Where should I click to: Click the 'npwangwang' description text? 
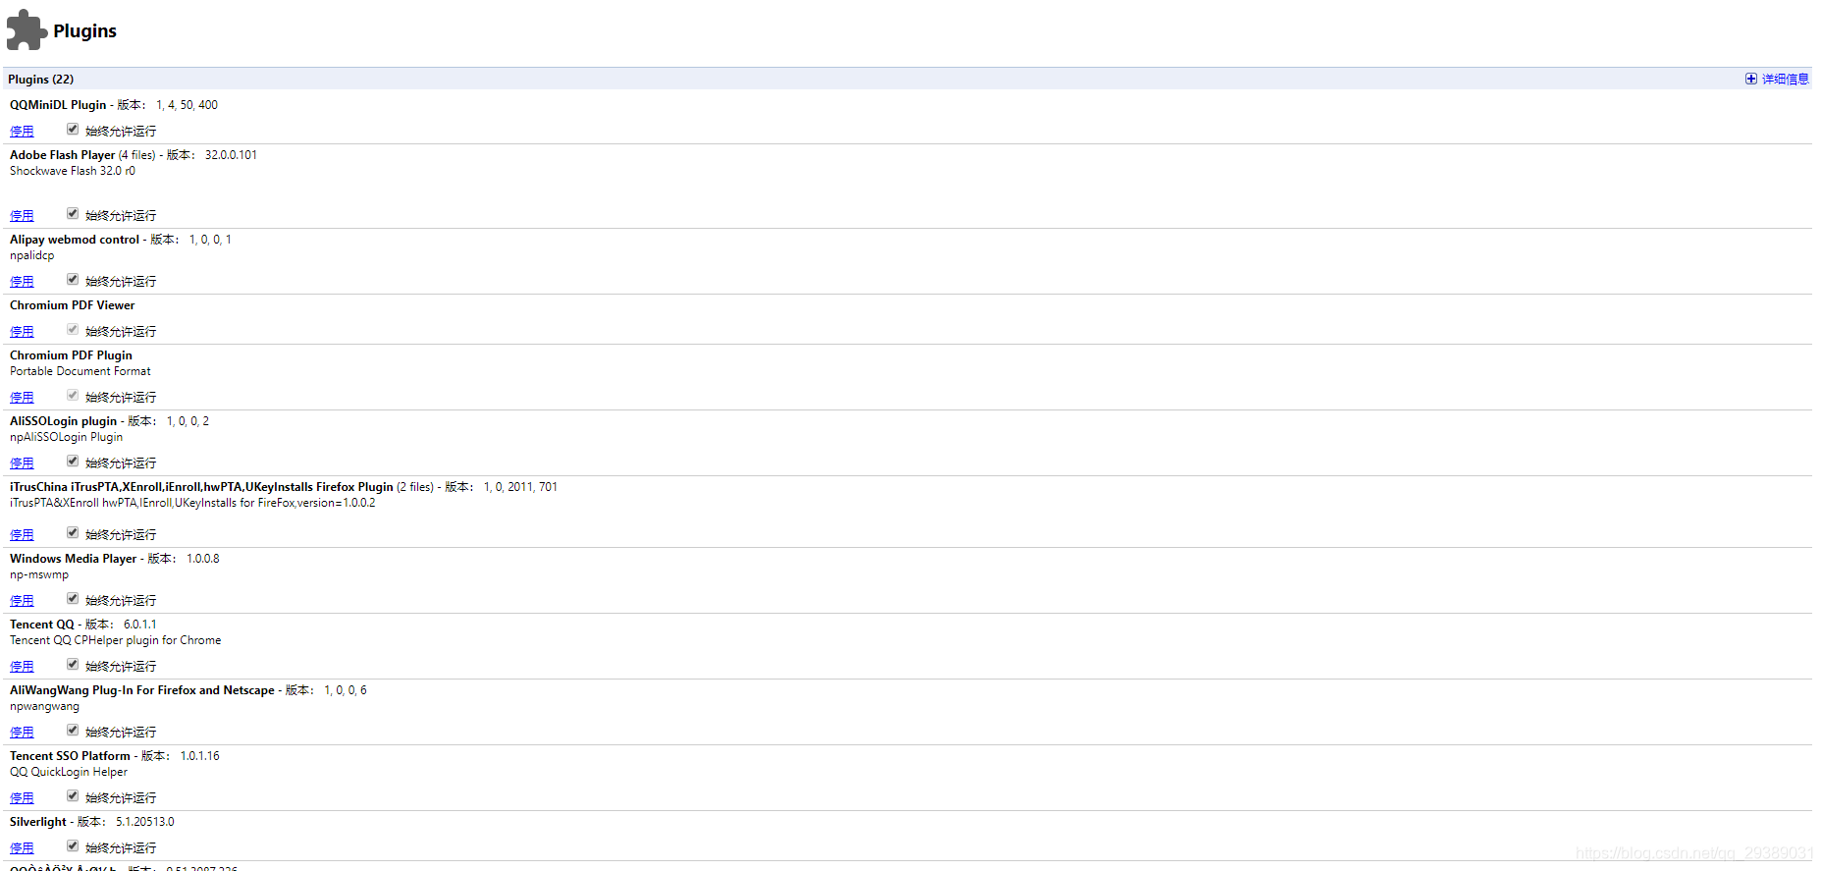pyautogui.click(x=45, y=706)
